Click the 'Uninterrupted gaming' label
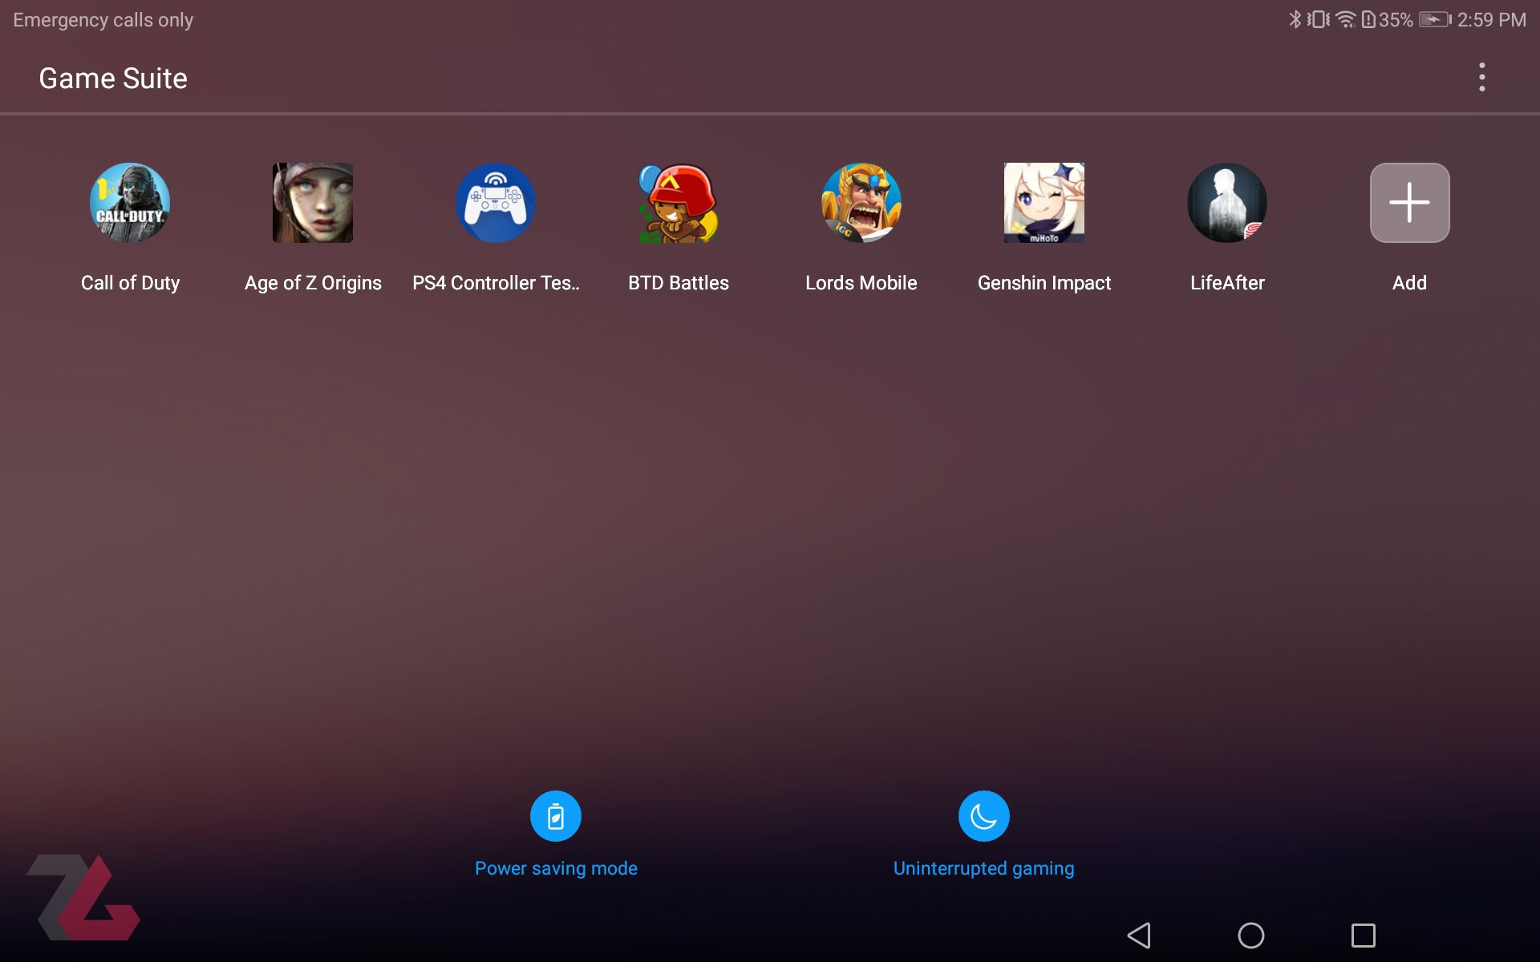The height and width of the screenshot is (962, 1540). click(983, 868)
